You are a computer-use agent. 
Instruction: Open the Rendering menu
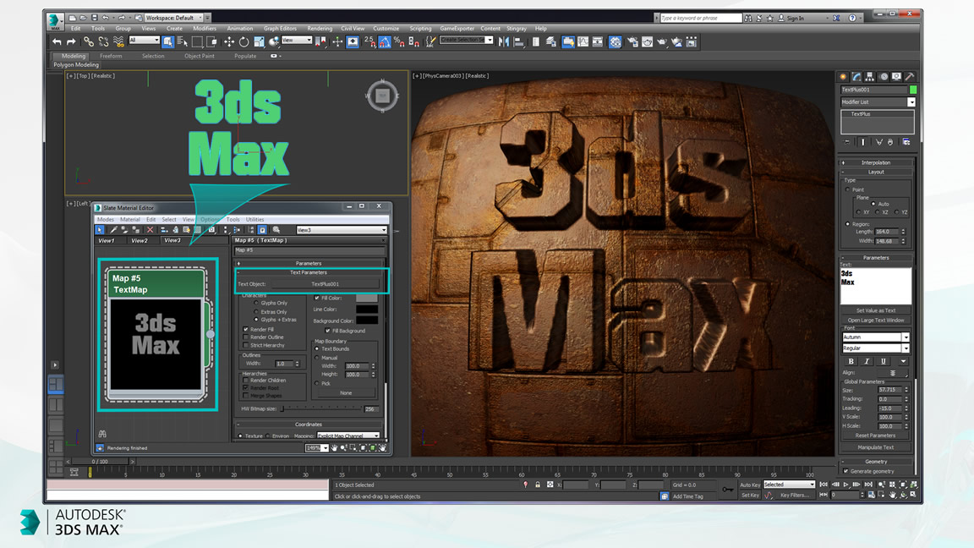point(320,29)
